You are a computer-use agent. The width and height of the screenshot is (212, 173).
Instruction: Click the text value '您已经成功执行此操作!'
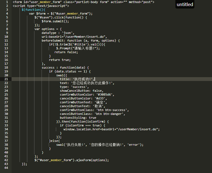coord(92,83)
